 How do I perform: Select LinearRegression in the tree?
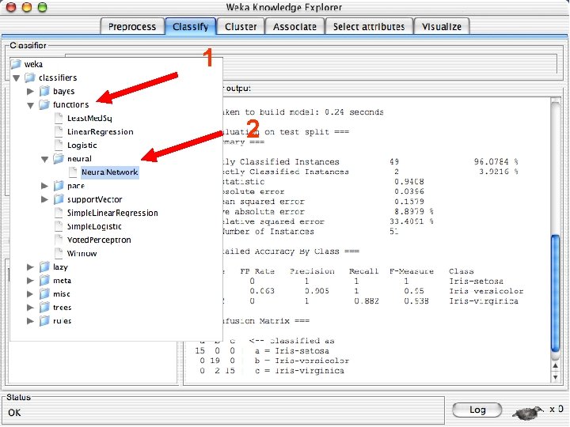click(x=101, y=132)
